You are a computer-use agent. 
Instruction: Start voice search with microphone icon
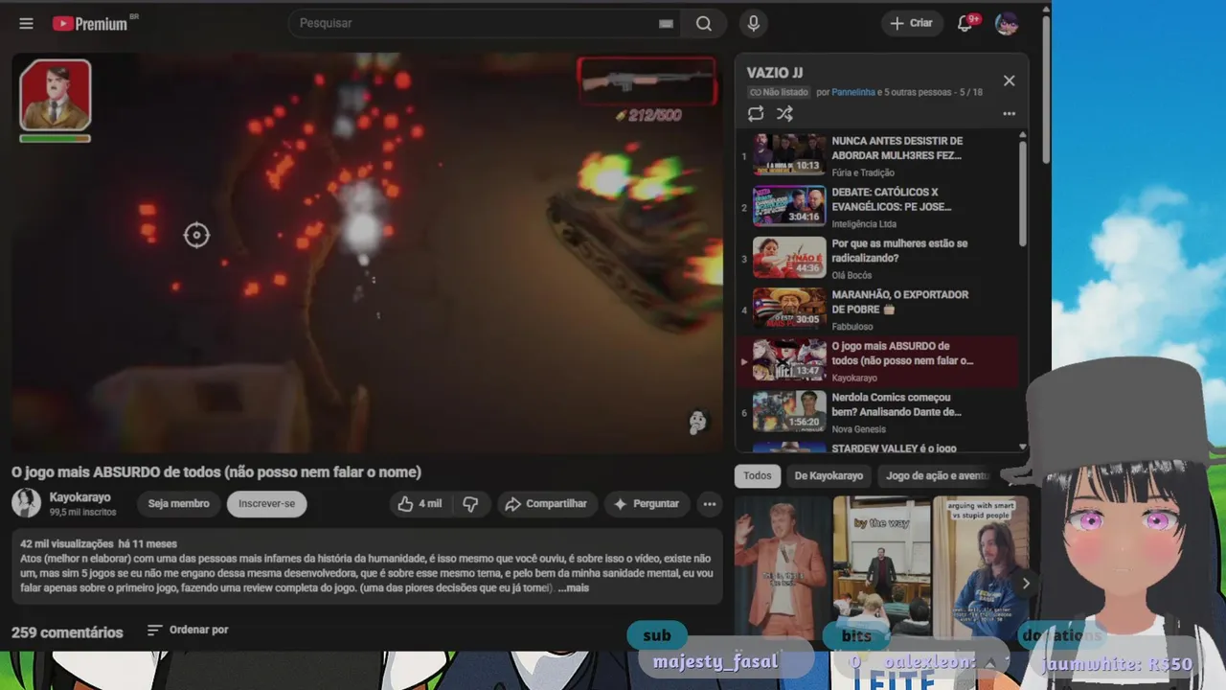tap(754, 24)
